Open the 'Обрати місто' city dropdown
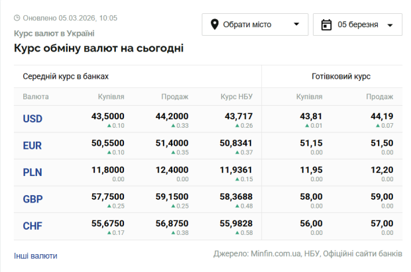Image resolution: width=411 pixels, height=272 pixels. (255, 24)
